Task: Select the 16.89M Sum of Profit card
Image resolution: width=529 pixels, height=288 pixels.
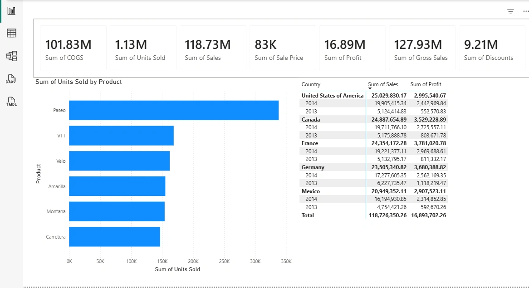Action: point(353,48)
